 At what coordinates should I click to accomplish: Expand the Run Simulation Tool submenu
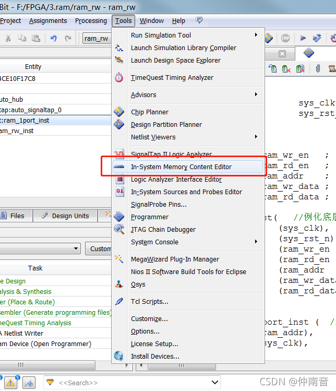256,35
